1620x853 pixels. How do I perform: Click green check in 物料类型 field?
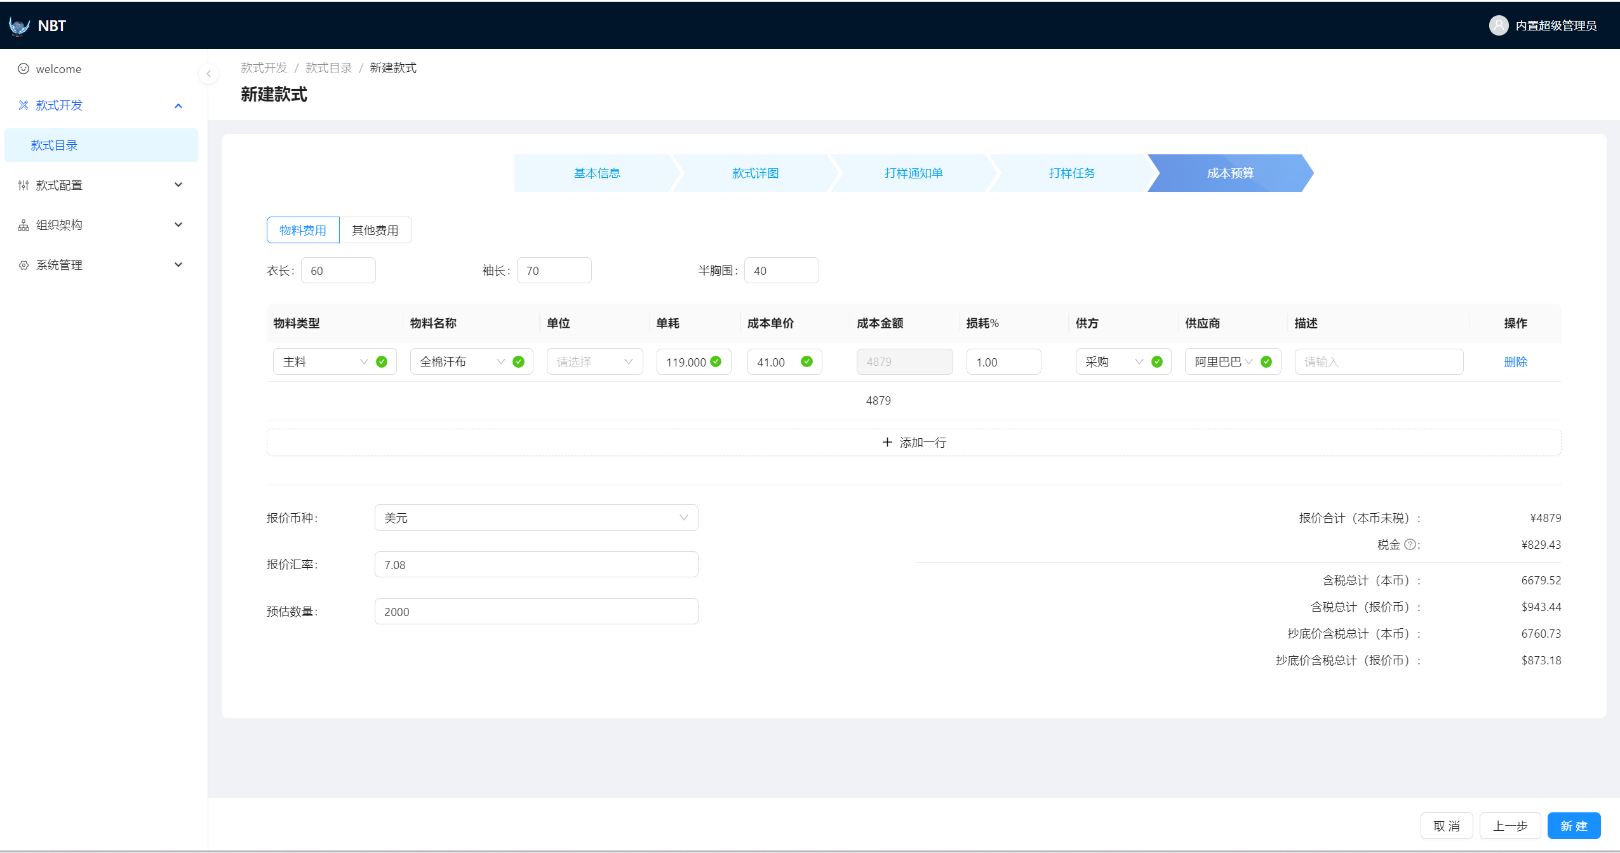click(x=382, y=361)
